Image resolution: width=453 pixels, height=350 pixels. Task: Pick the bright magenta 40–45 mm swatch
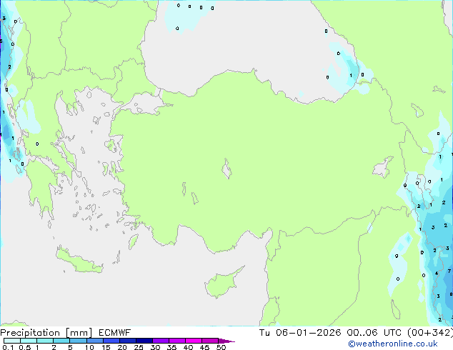point(194,341)
